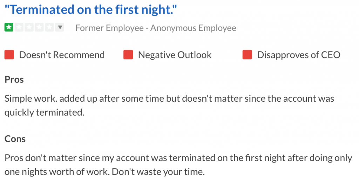Expand the rating details dropdown arrow

coord(60,27)
